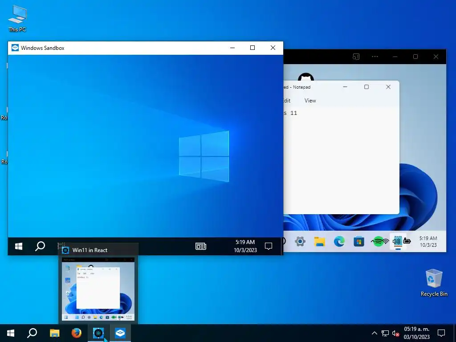
Task: Open the Edit menu in Notepad
Action: click(287, 100)
